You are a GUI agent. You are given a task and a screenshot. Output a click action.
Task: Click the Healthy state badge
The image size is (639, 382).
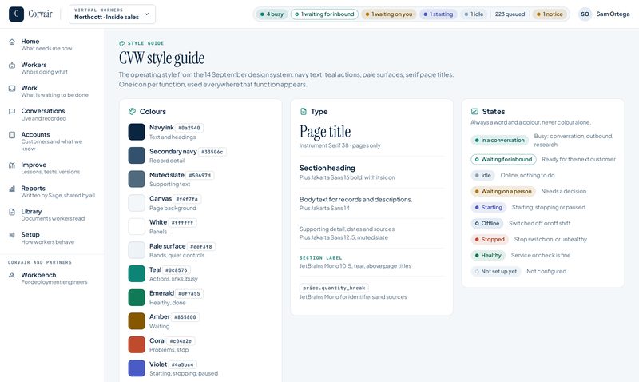pyautogui.click(x=488, y=255)
